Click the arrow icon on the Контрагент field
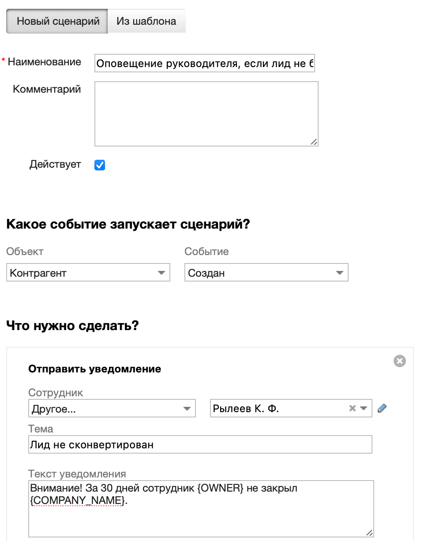Image resolution: width=428 pixels, height=541 pixels. tap(161, 272)
